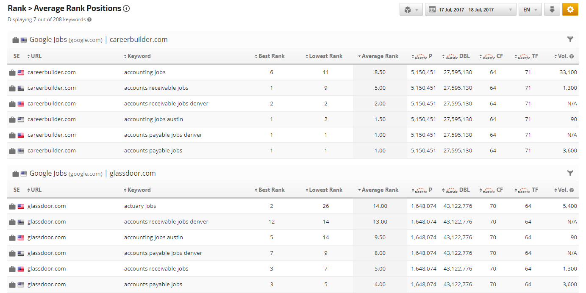Click the download export icon button
586x293 pixels.
[x=552, y=10]
